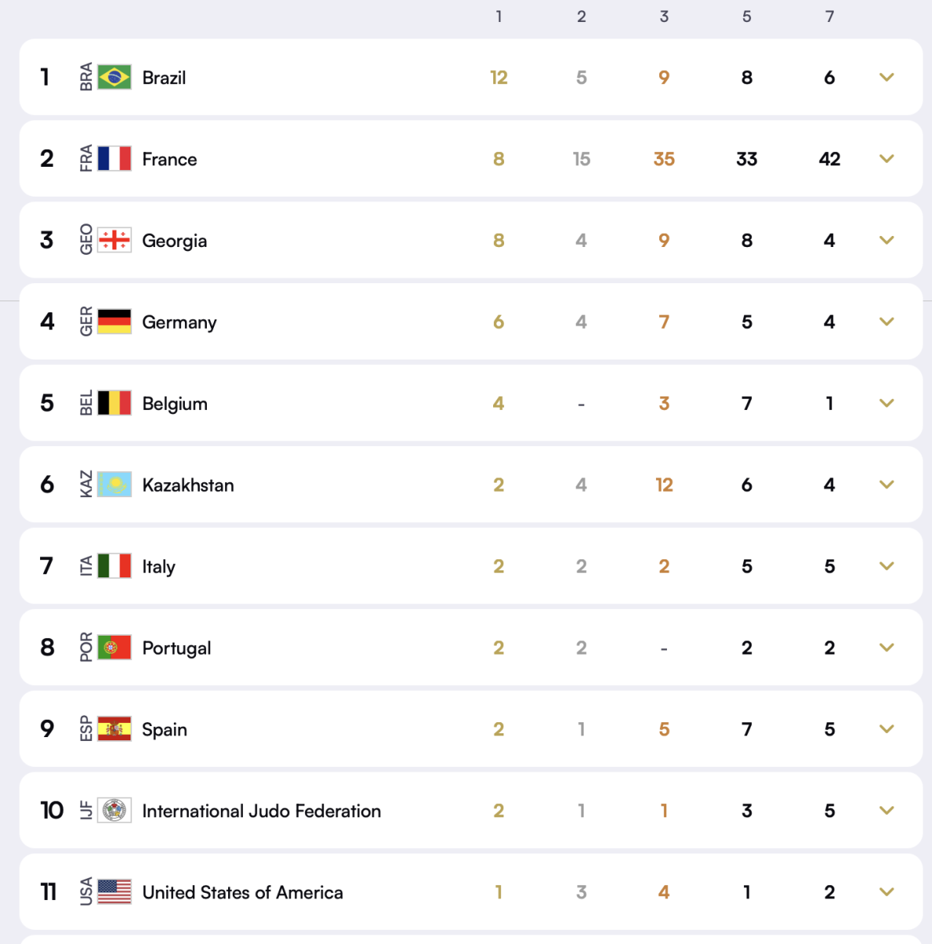Expand the Kazakhstan row details
This screenshot has width=932, height=944.
click(x=886, y=485)
